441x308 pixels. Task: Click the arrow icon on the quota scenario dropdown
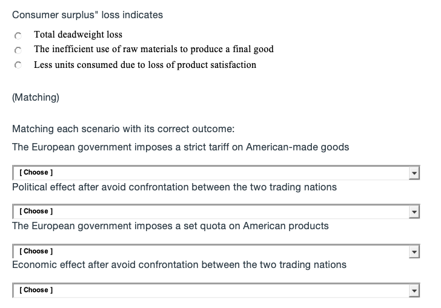click(x=414, y=251)
